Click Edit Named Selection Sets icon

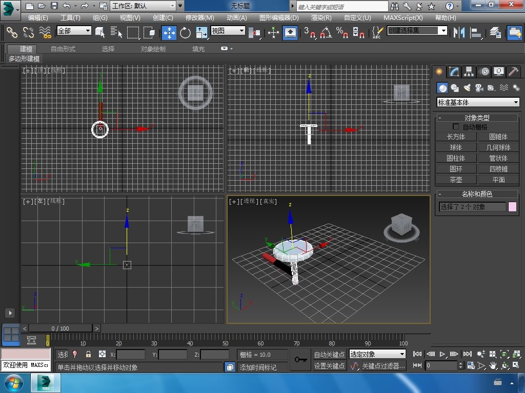coord(377,32)
